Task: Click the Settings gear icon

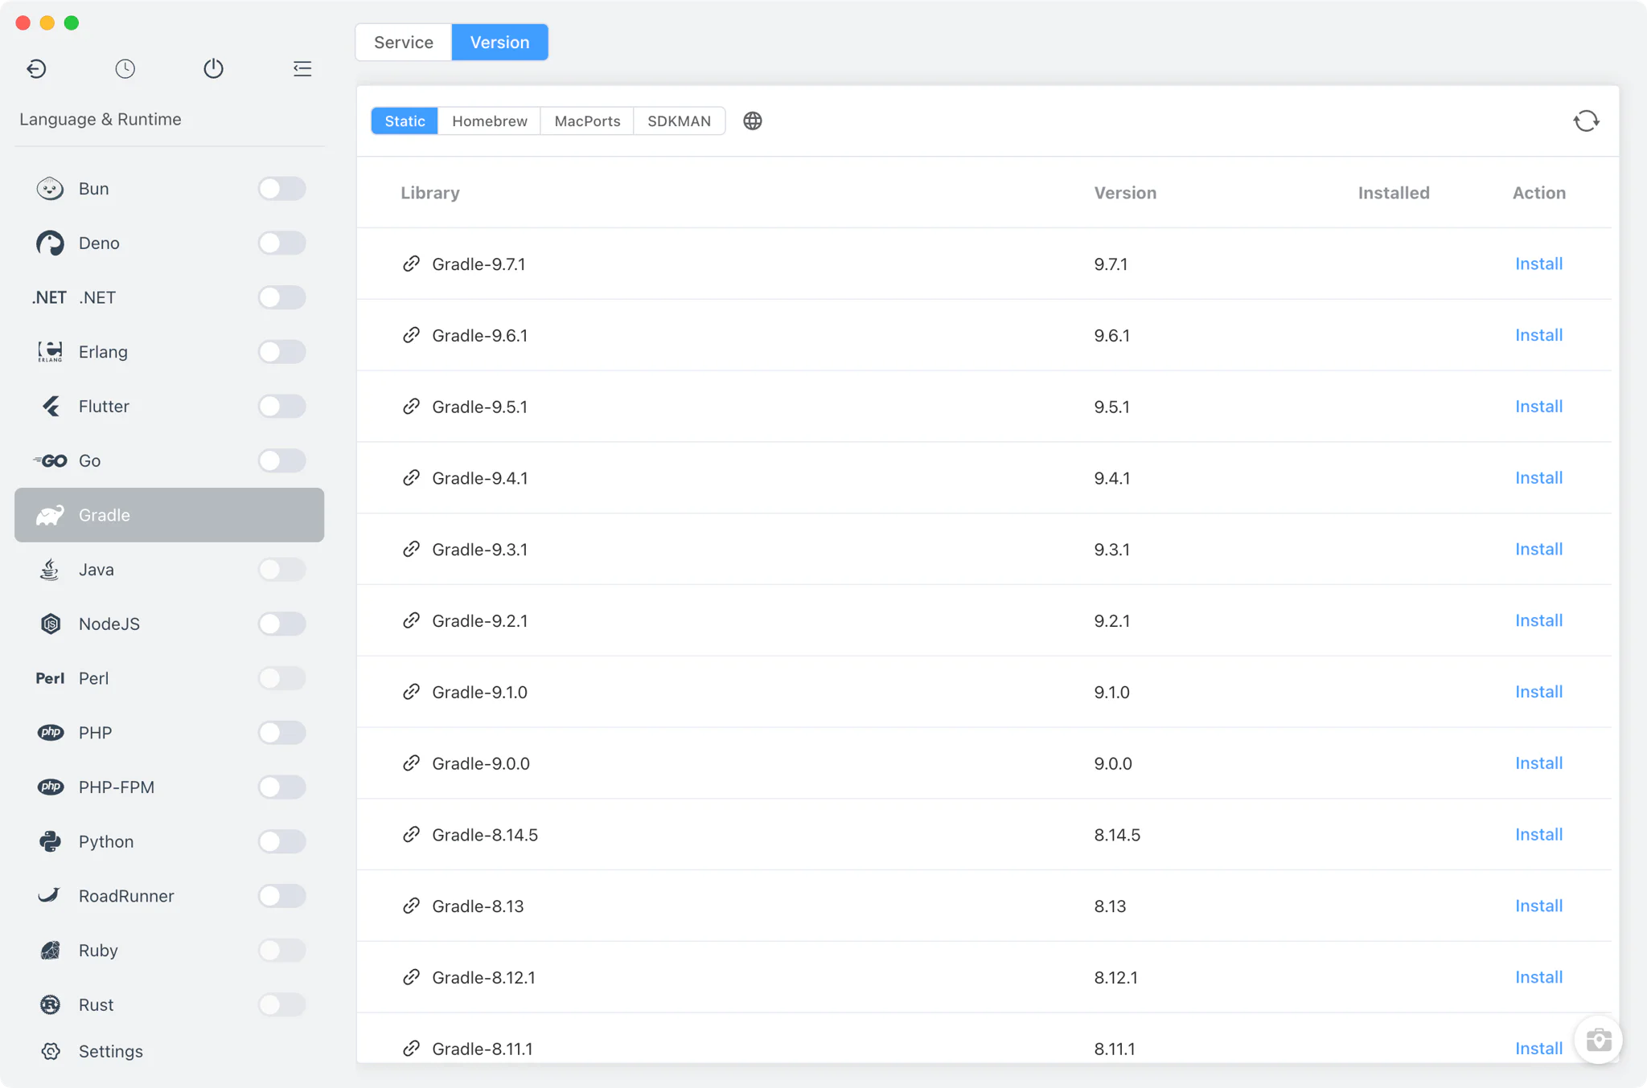Action: pyautogui.click(x=51, y=1051)
